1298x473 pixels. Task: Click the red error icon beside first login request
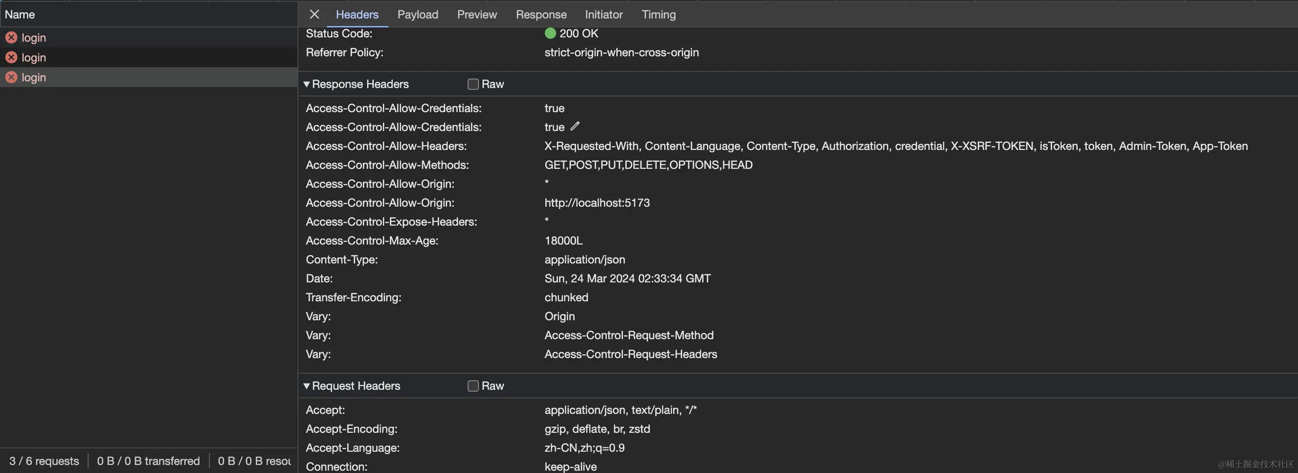(11, 37)
